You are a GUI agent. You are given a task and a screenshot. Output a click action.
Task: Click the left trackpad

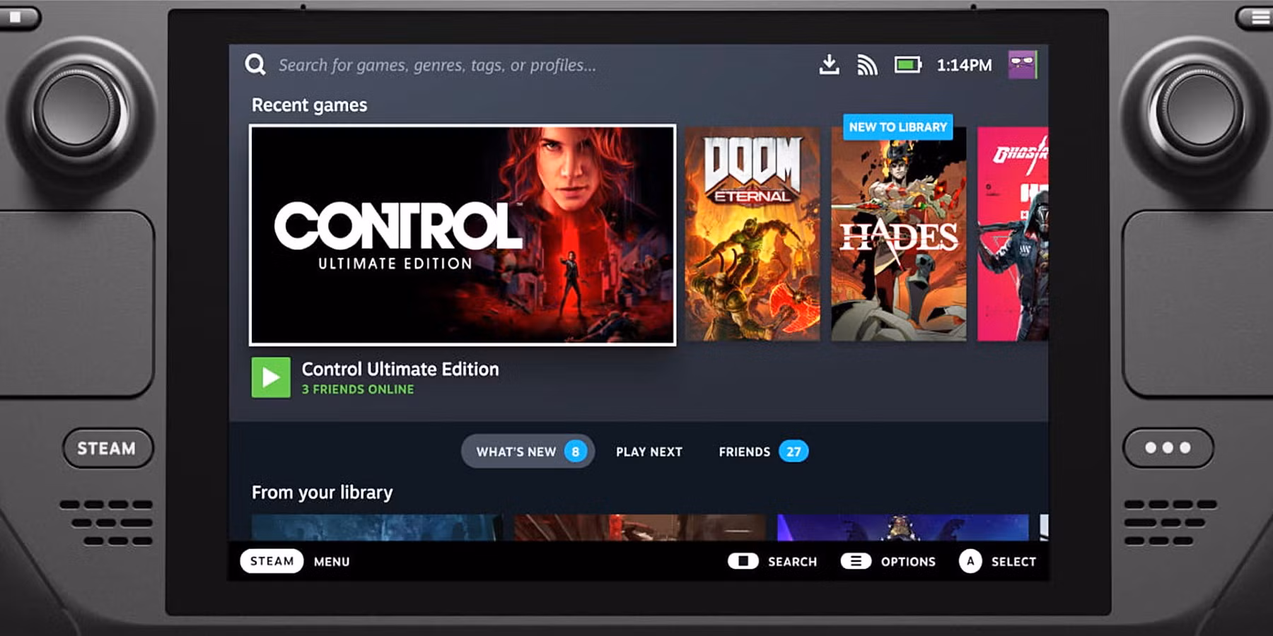[x=76, y=303]
